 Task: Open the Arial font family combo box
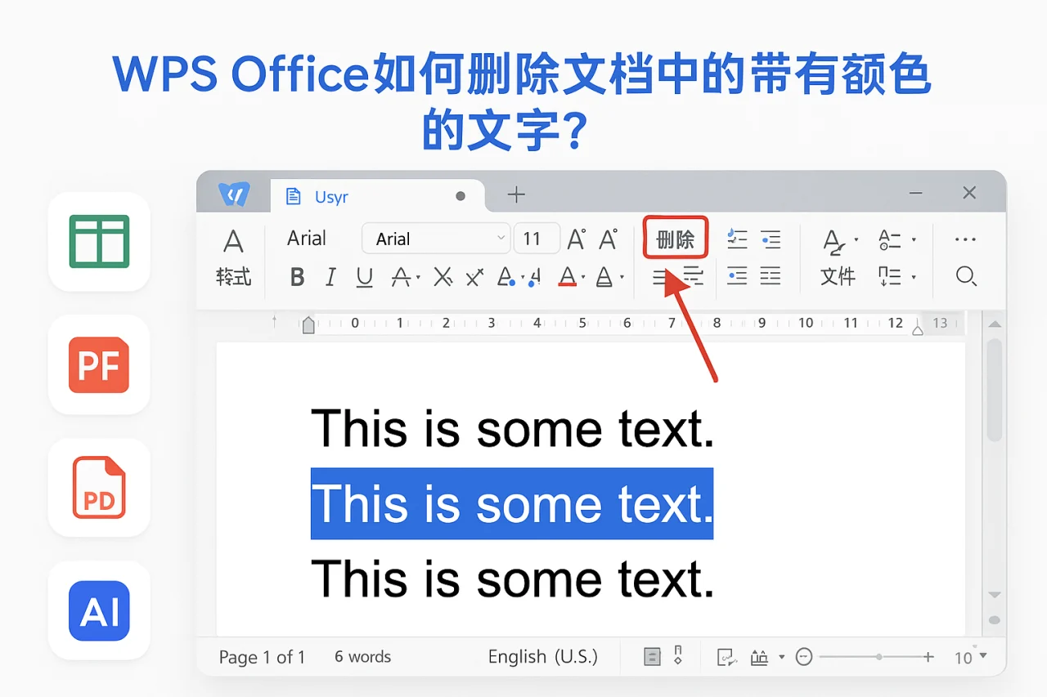coord(435,238)
